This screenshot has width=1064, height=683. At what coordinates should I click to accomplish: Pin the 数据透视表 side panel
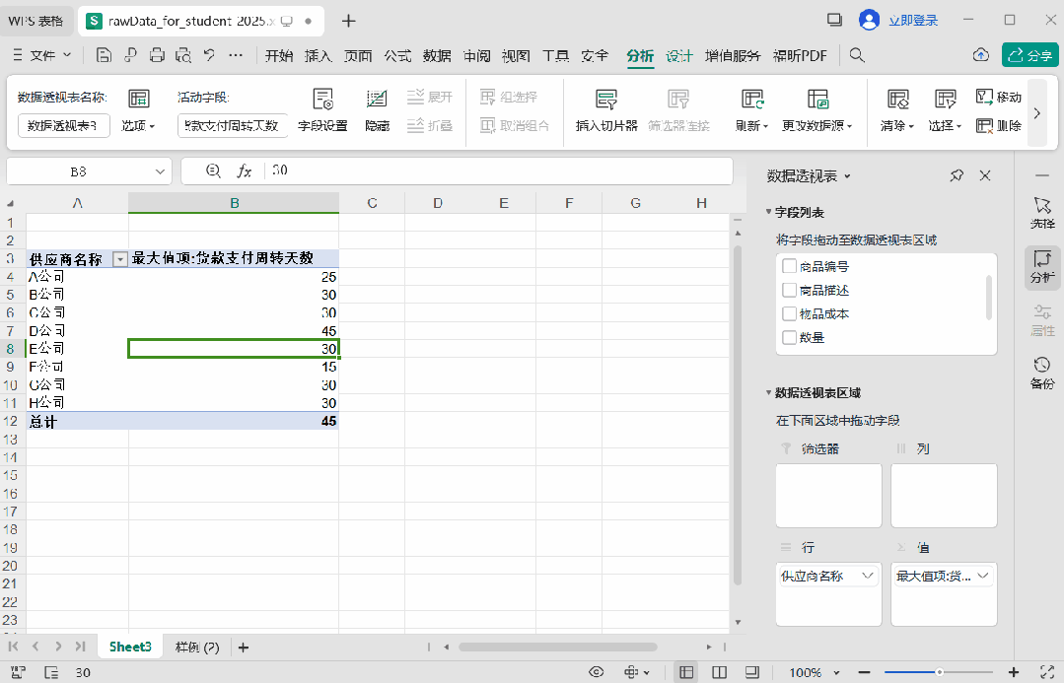pyautogui.click(x=957, y=176)
